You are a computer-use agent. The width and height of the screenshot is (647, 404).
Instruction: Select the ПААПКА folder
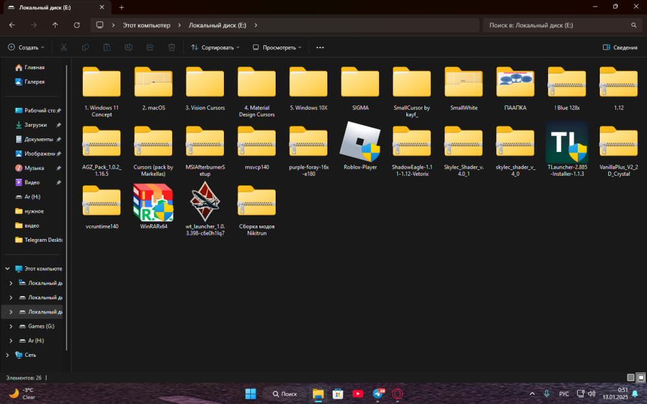point(515,83)
